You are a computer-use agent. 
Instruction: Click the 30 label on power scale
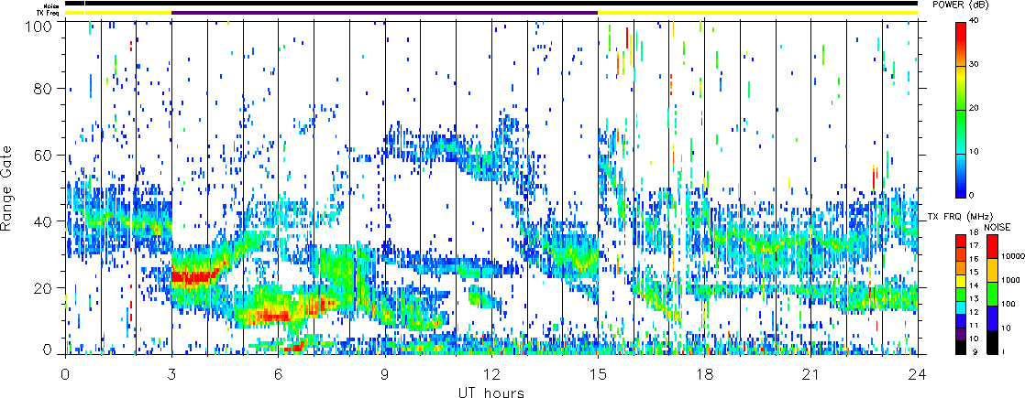pyautogui.click(x=975, y=65)
